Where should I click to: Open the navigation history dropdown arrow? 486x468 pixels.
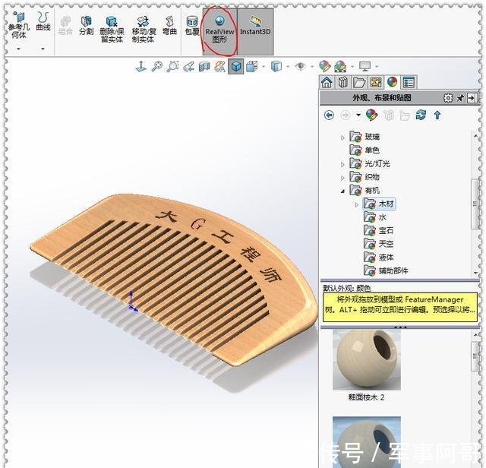click(x=358, y=115)
